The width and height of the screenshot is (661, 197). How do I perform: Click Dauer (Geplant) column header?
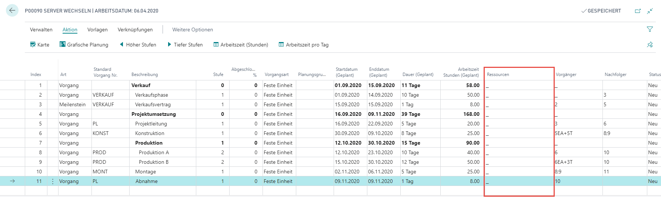click(418, 75)
